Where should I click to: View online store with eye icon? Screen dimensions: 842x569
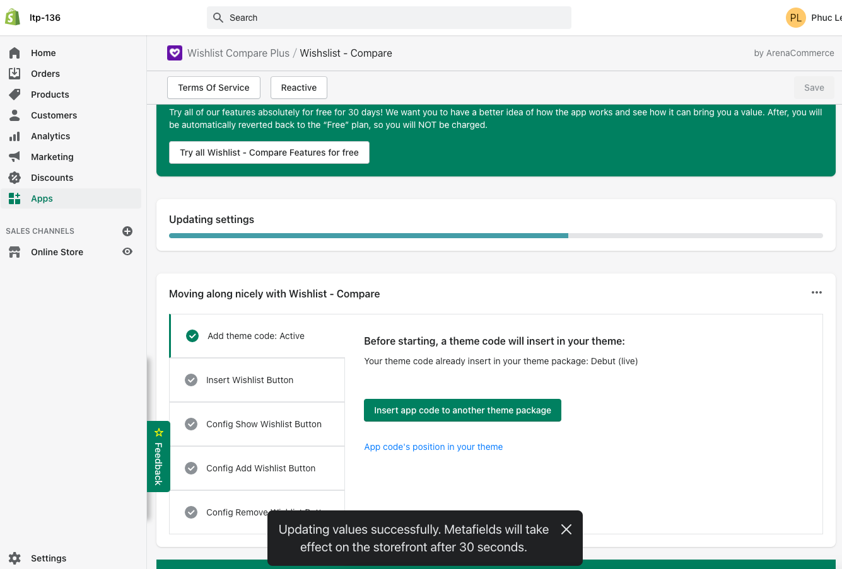click(127, 251)
